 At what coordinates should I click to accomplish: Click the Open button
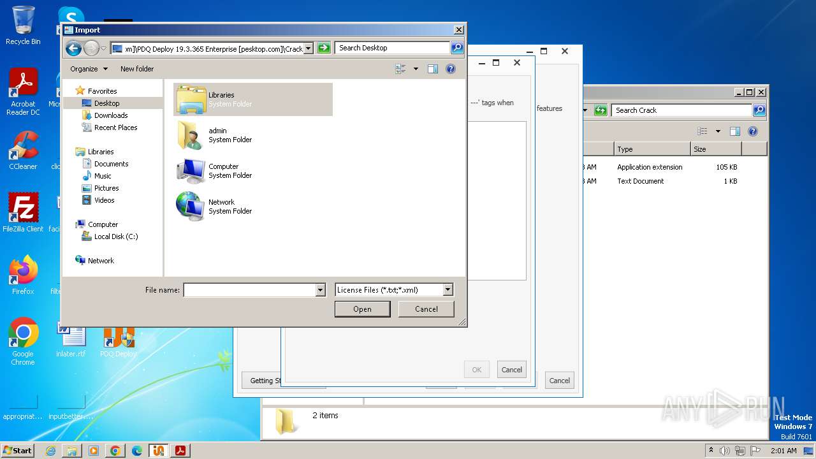[x=362, y=309]
